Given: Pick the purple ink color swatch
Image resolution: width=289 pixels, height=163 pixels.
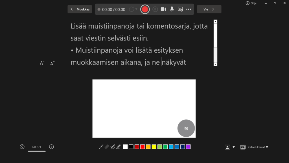Looking at the screenshot, I should pos(188,147).
